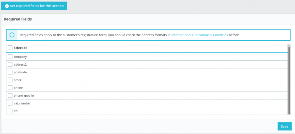Viewport: 295px width, 134px height.
Task: Mark postcode as a required field
Action: [10, 72]
